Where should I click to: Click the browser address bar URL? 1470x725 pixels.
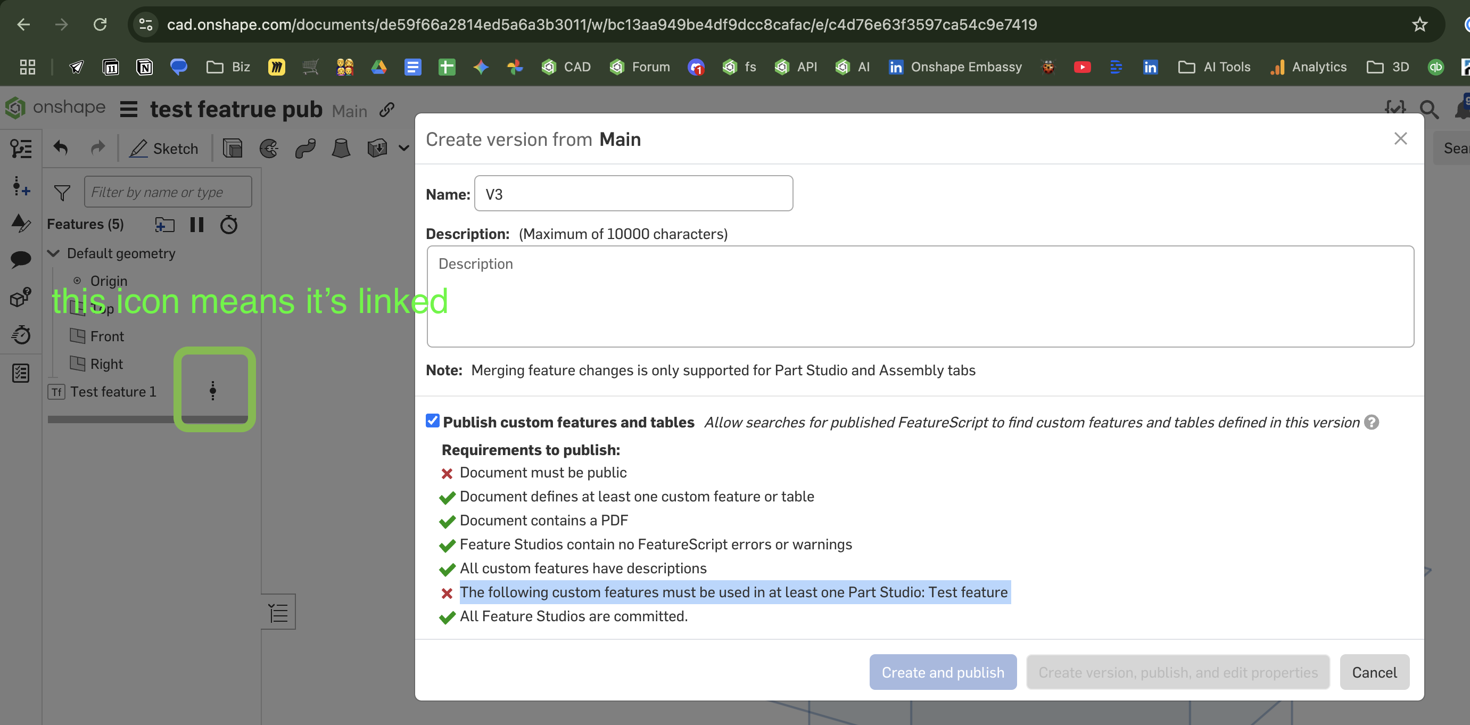coord(601,24)
